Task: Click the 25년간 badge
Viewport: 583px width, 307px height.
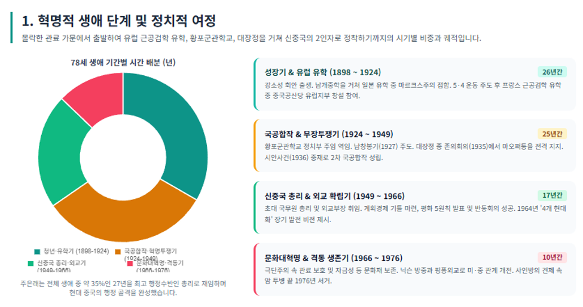Action: point(552,134)
